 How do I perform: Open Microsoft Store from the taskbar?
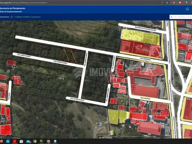[21, 141]
